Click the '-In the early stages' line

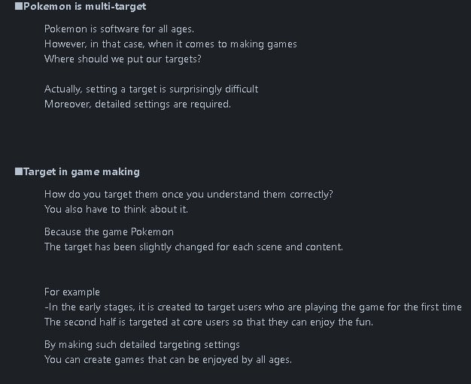pos(253,307)
